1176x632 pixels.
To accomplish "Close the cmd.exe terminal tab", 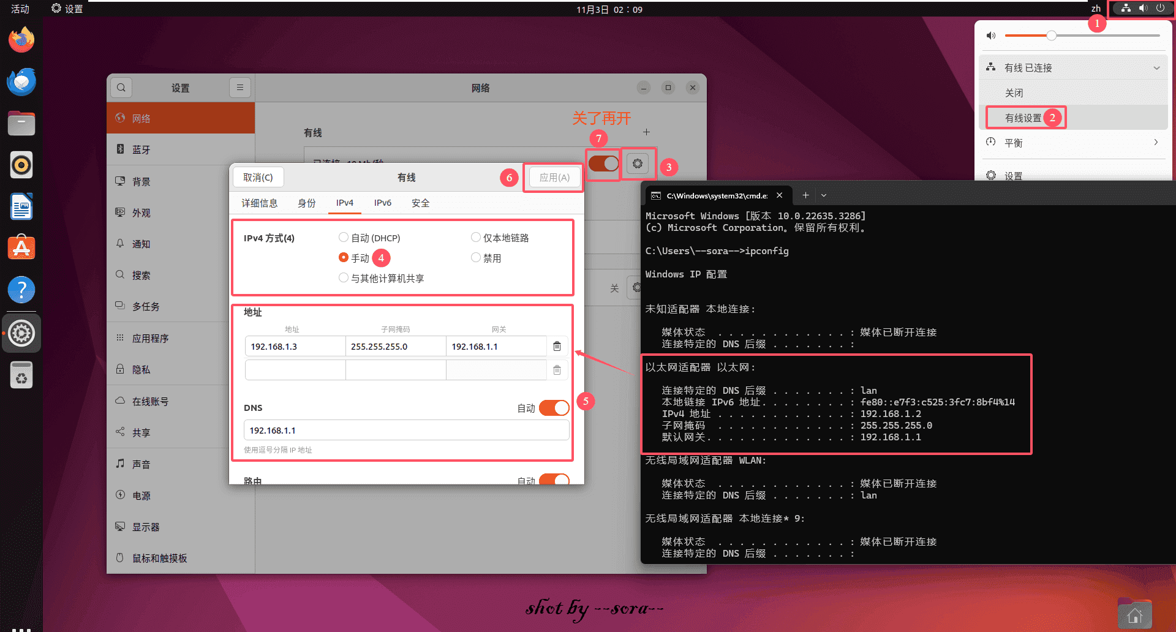I will point(779,195).
